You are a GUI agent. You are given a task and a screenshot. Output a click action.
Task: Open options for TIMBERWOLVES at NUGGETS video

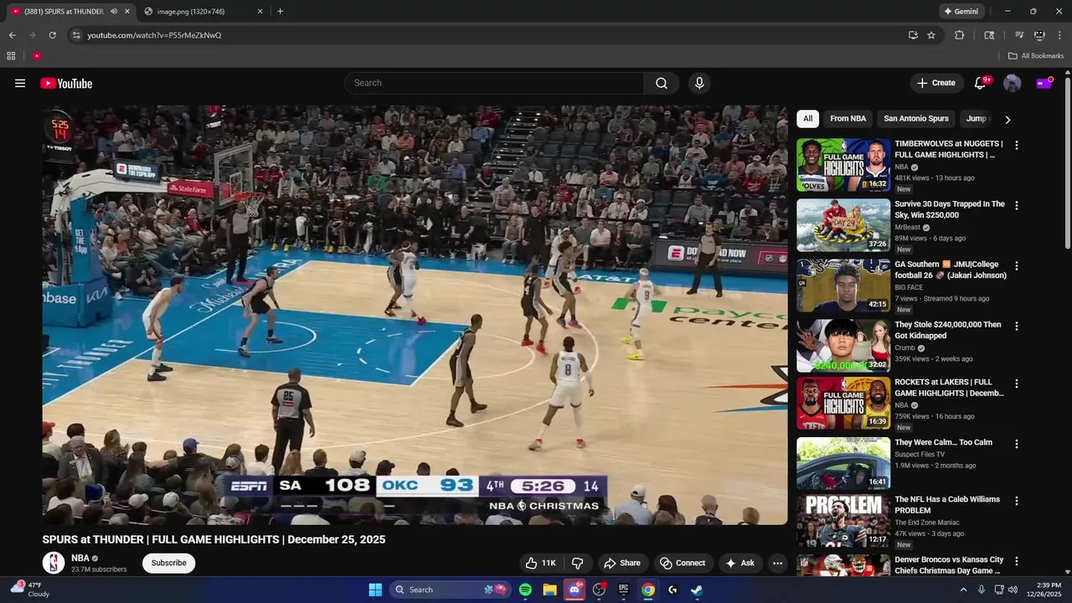tap(1017, 145)
